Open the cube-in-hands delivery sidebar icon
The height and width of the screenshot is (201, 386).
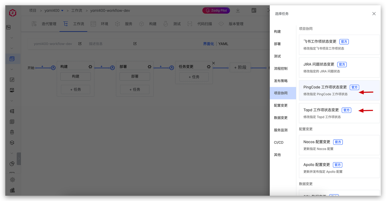coord(12,132)
